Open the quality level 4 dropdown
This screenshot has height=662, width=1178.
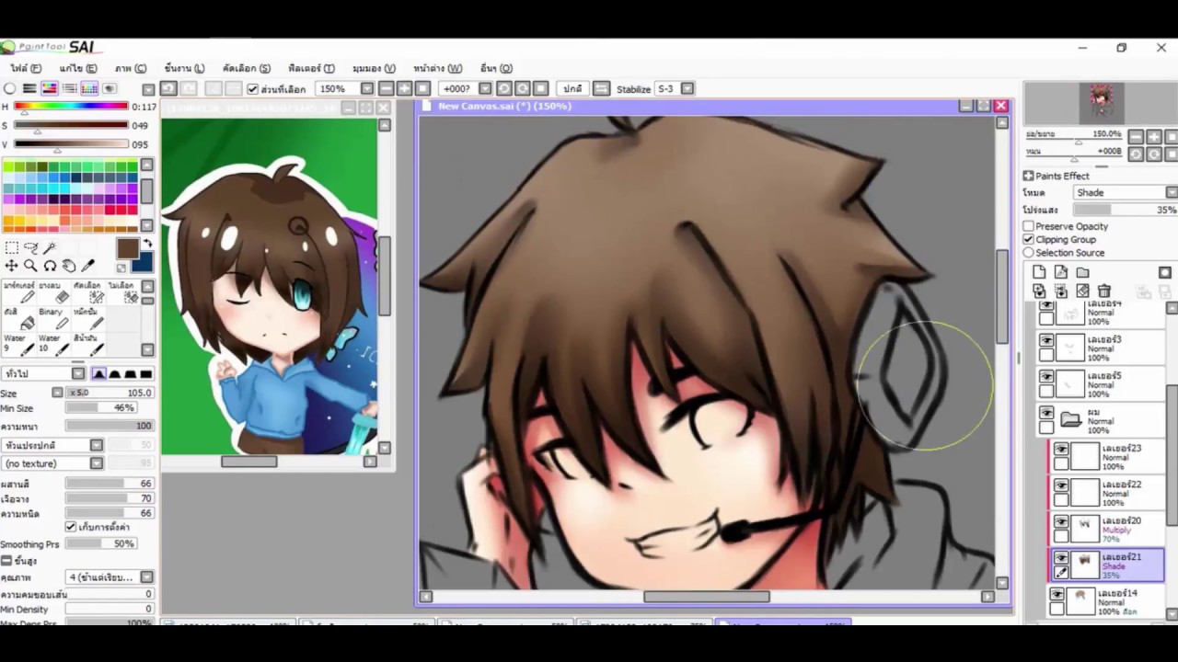coord(146,577)
